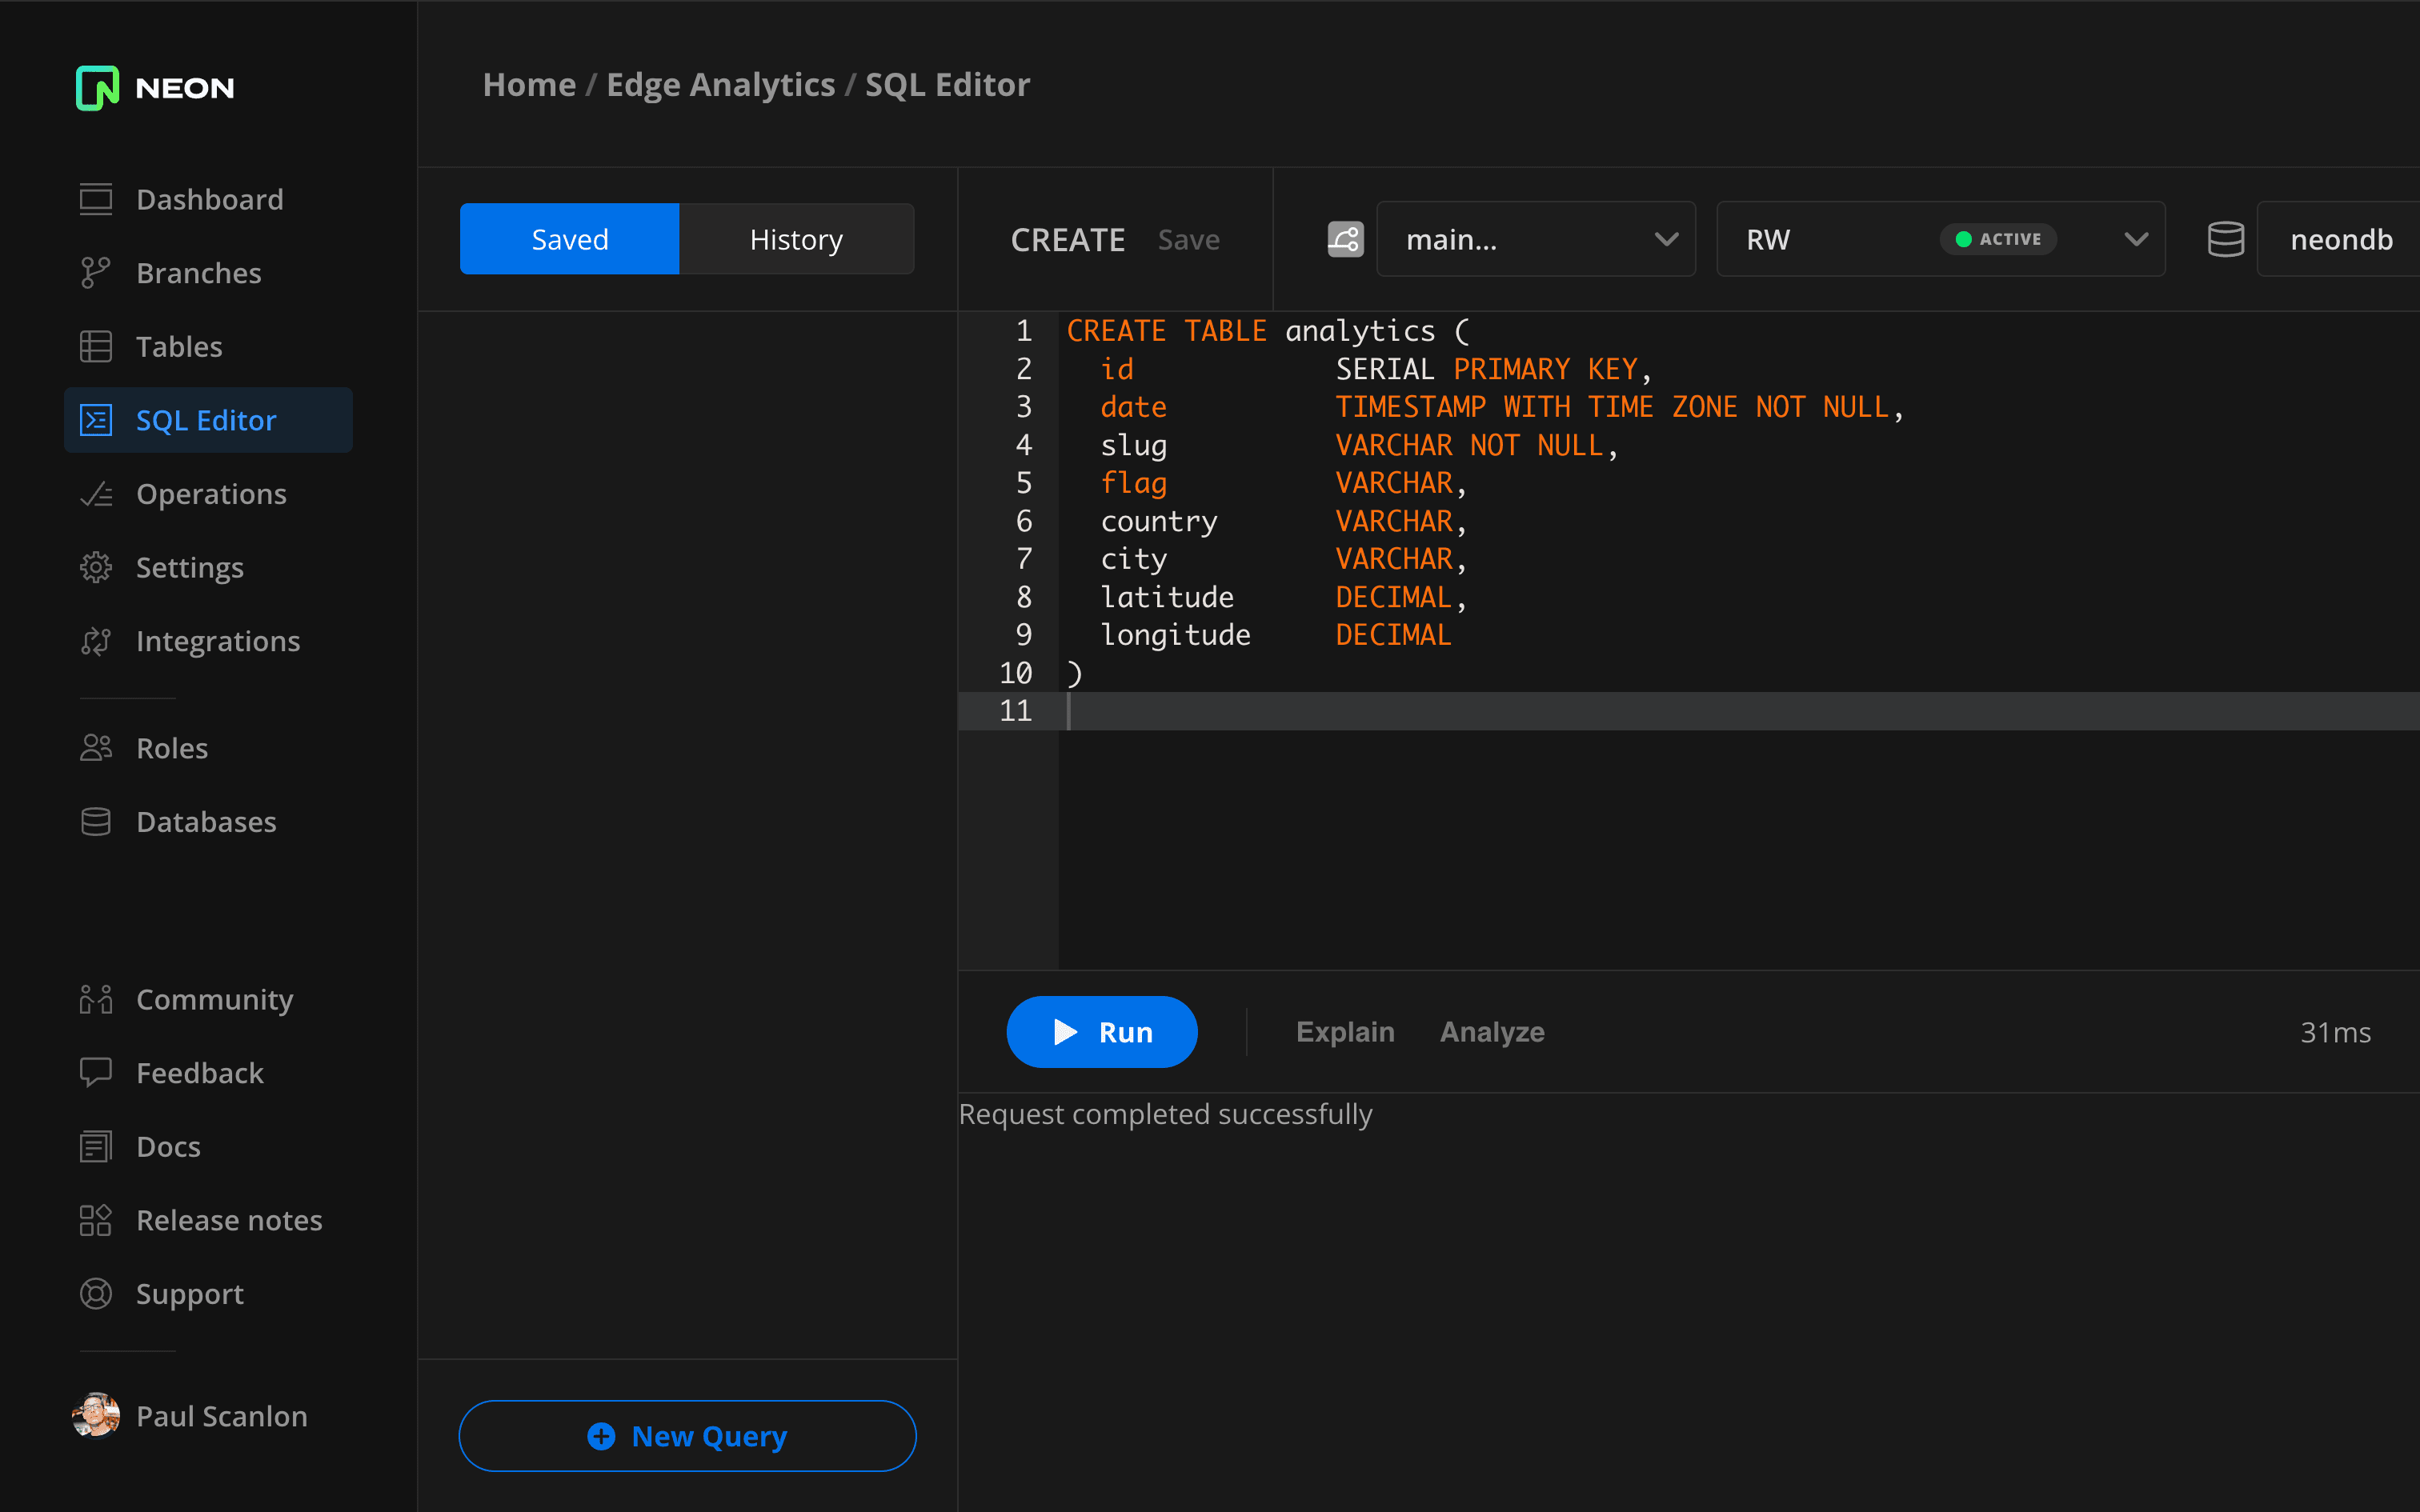2420x1512 pixels.
Task: Select the Explain query option
Action: pyautogui.click(x=1345, y=1030)
